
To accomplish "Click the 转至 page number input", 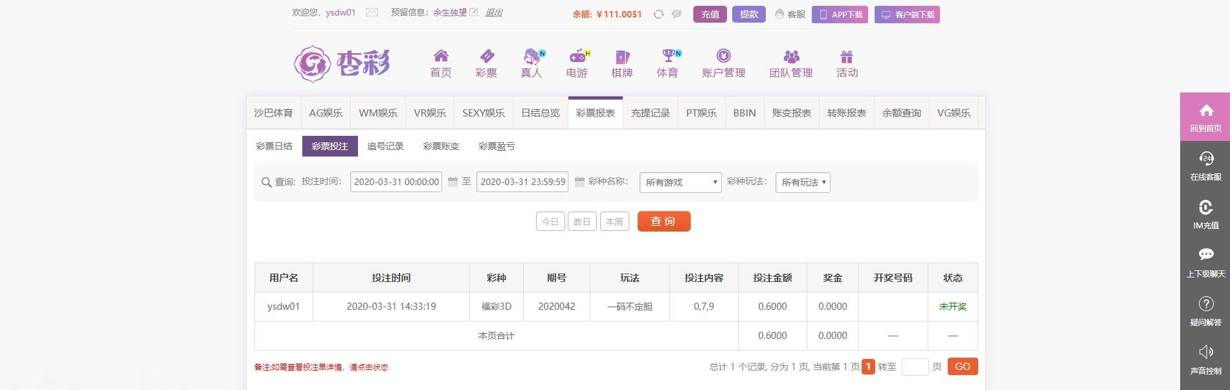I will [x=915, y=367].
